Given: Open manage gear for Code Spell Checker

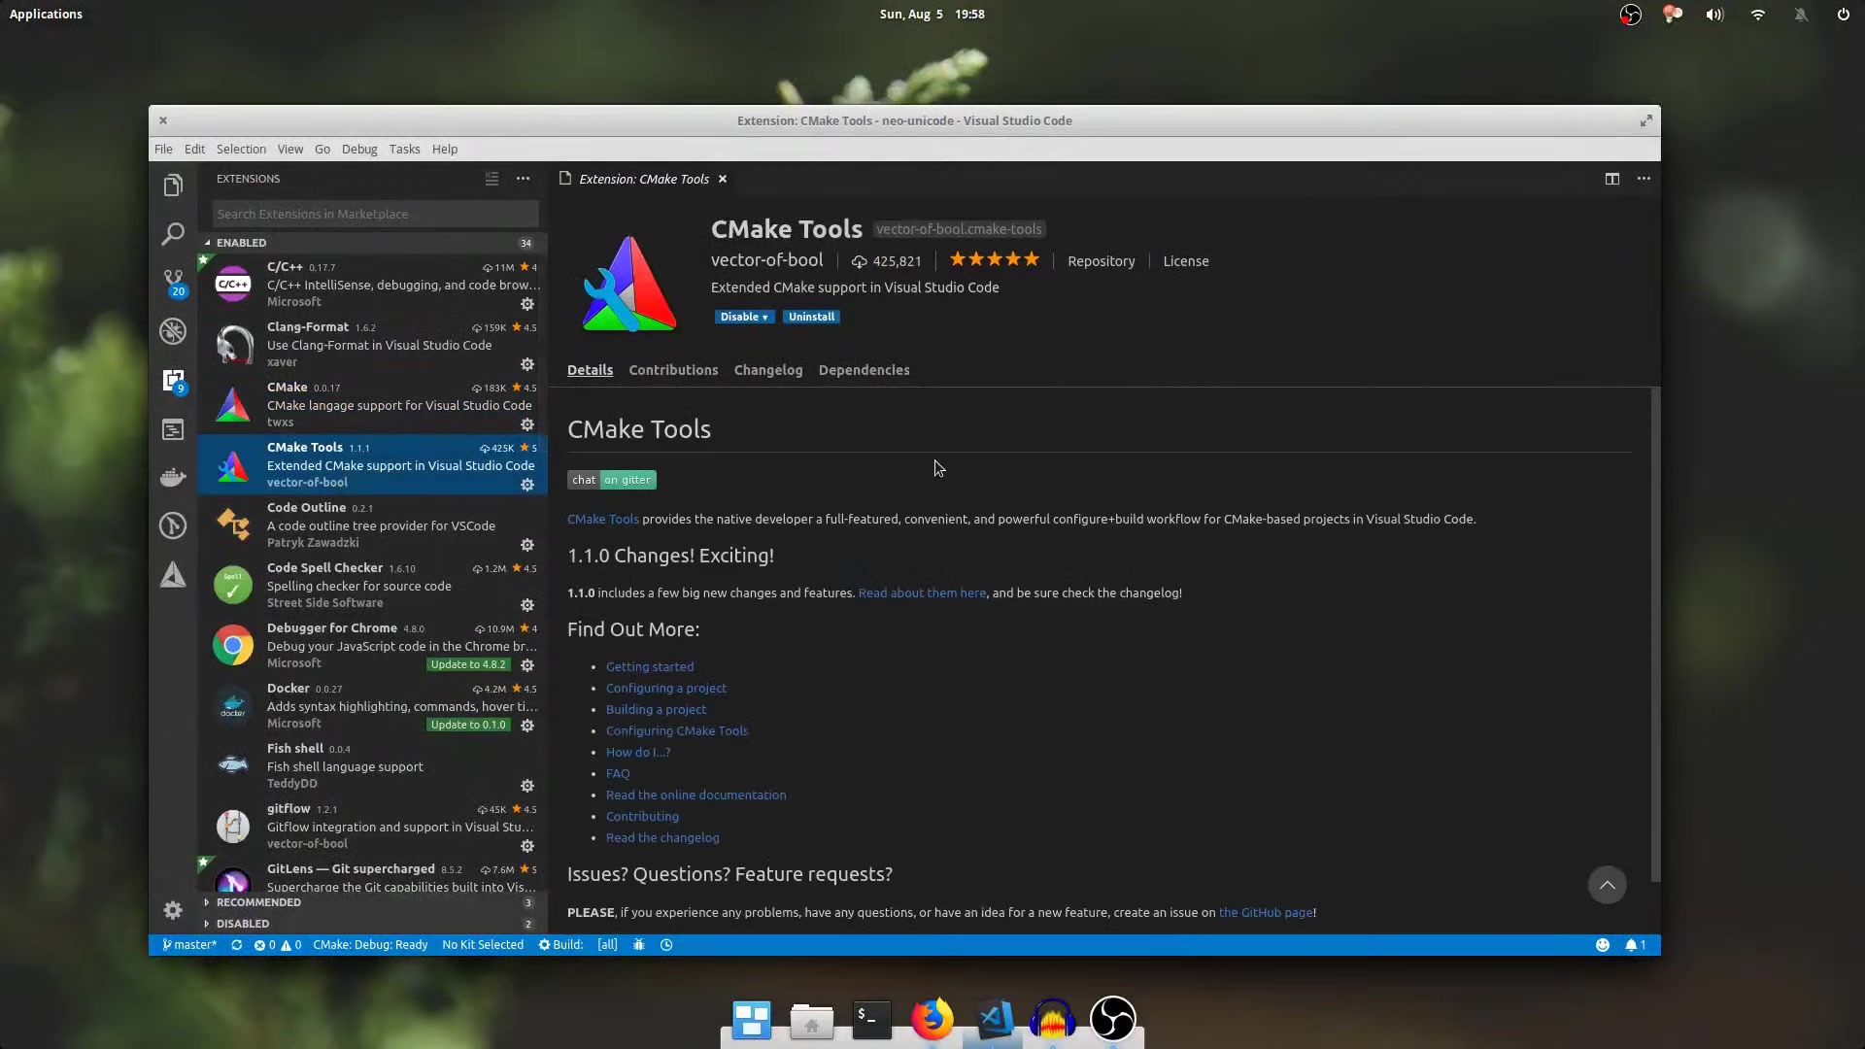Looking at the screenshot, I should point(527,605).
